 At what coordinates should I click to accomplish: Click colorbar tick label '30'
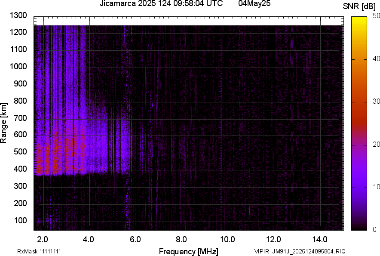376,101
